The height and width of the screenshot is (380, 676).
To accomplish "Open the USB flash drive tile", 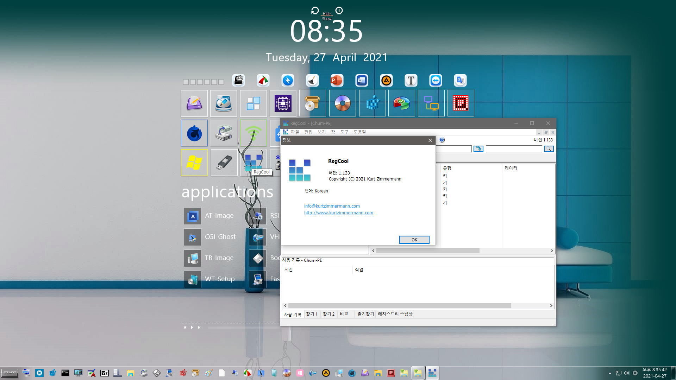I will (224, 163).
